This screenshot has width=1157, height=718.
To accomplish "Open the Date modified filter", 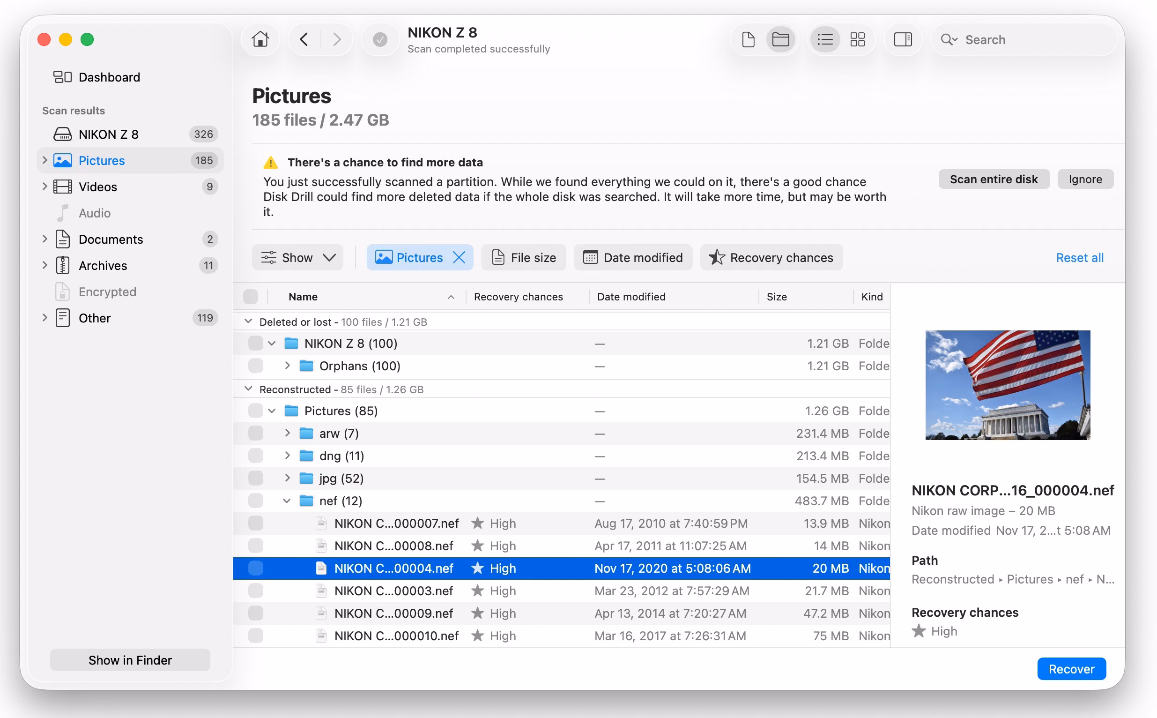I will click(x=633, y=257).
